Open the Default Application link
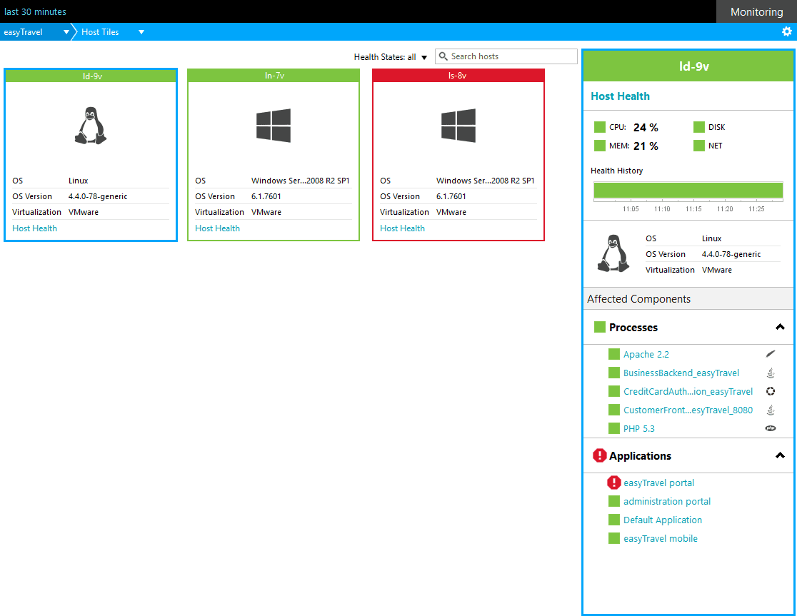The image size is (797, 616). click(x=663, y=520)
